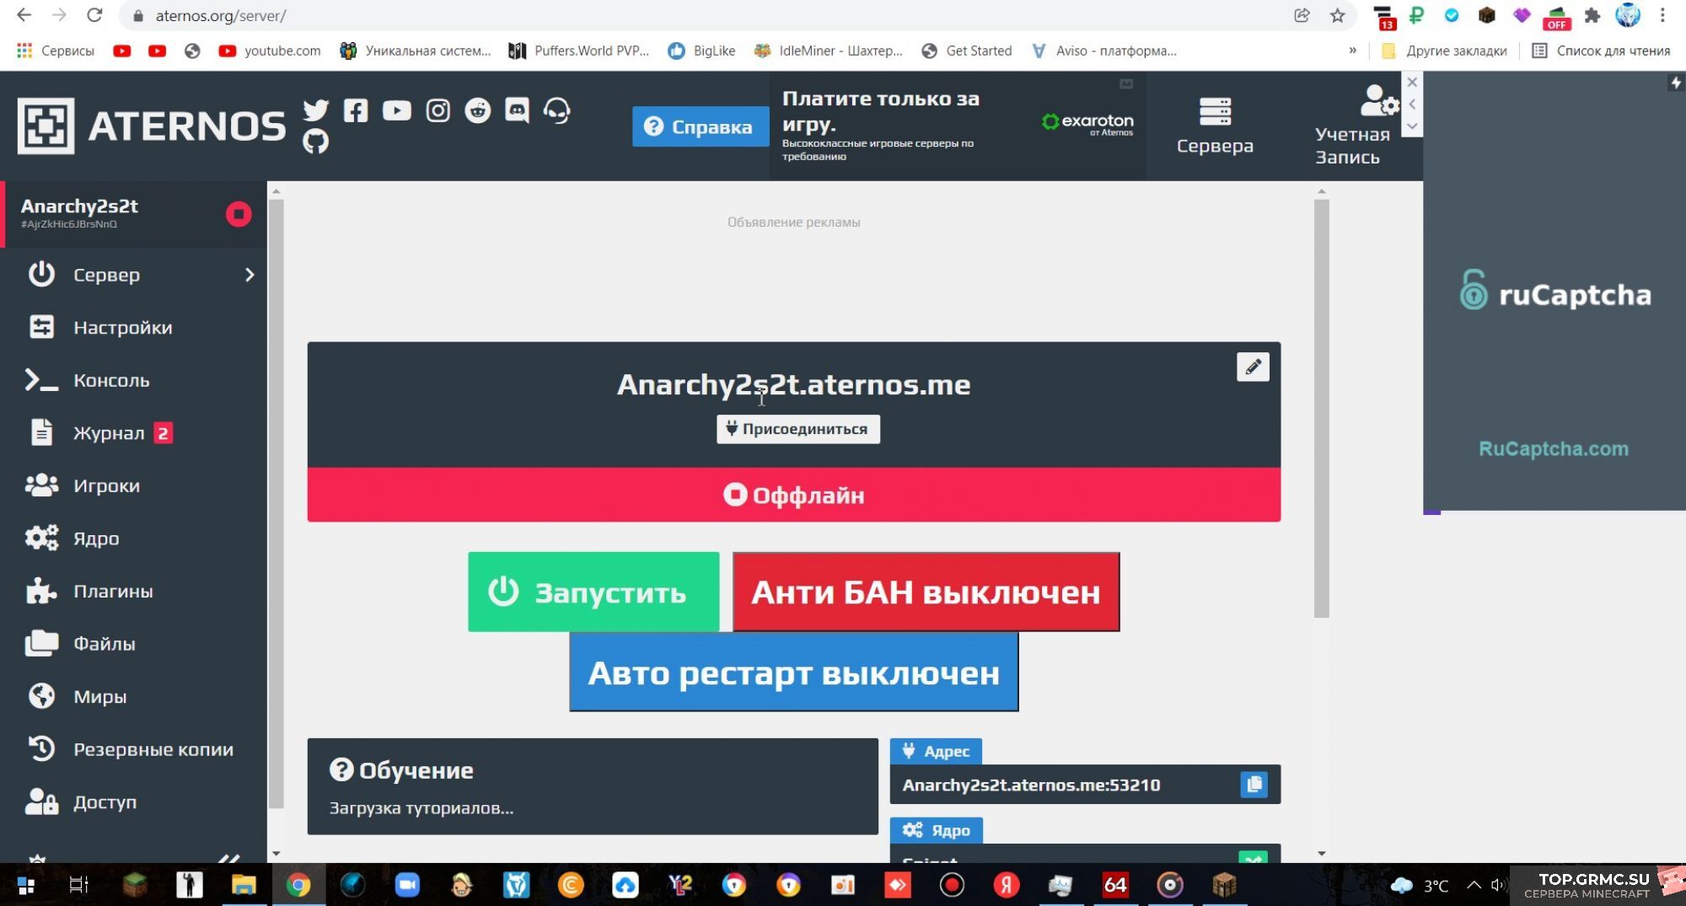
Task: Open the Chrome extensions puzzle icon
Action: point(1592,15)
